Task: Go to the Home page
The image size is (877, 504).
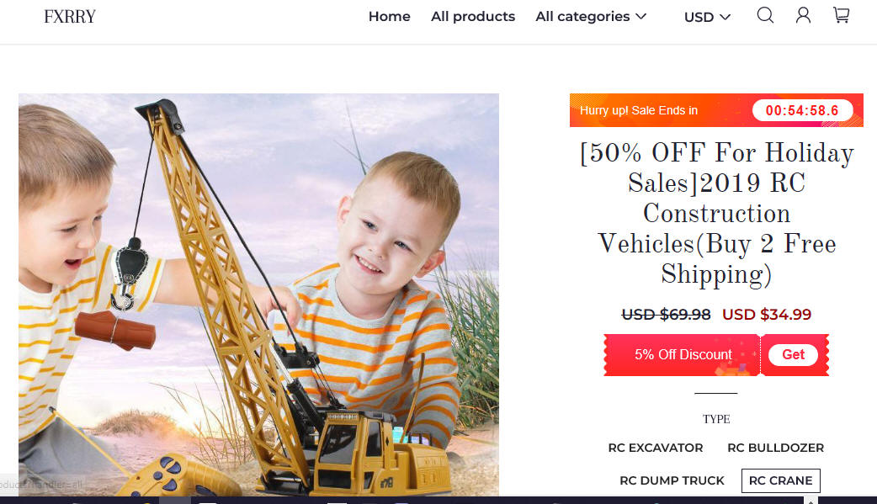Action: pos(390,16)
